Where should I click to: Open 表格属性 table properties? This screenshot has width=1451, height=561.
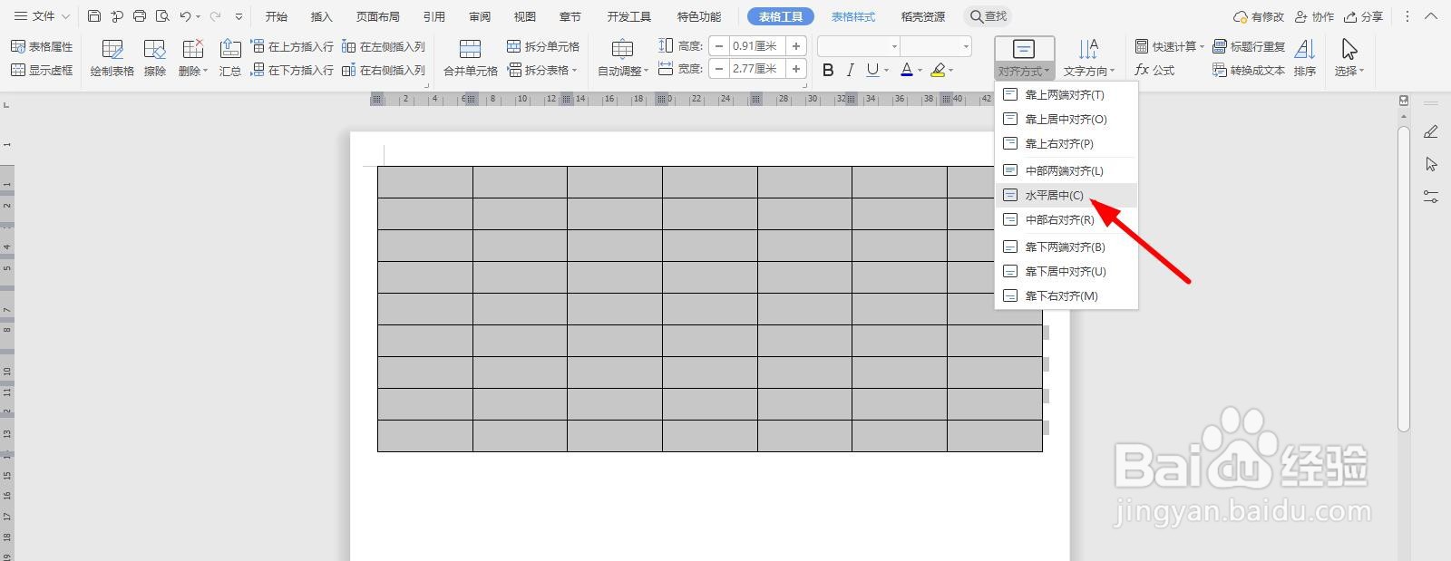click(x=42, y=46)
